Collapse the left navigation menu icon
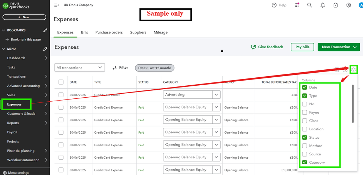Viewport: 363px width, 175px height. (x=56, y=5)
